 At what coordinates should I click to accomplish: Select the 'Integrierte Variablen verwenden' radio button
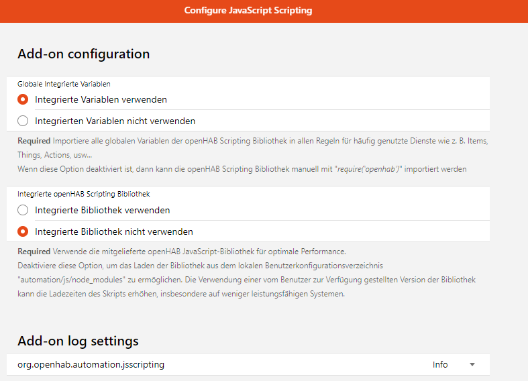(x=23, y=99)
